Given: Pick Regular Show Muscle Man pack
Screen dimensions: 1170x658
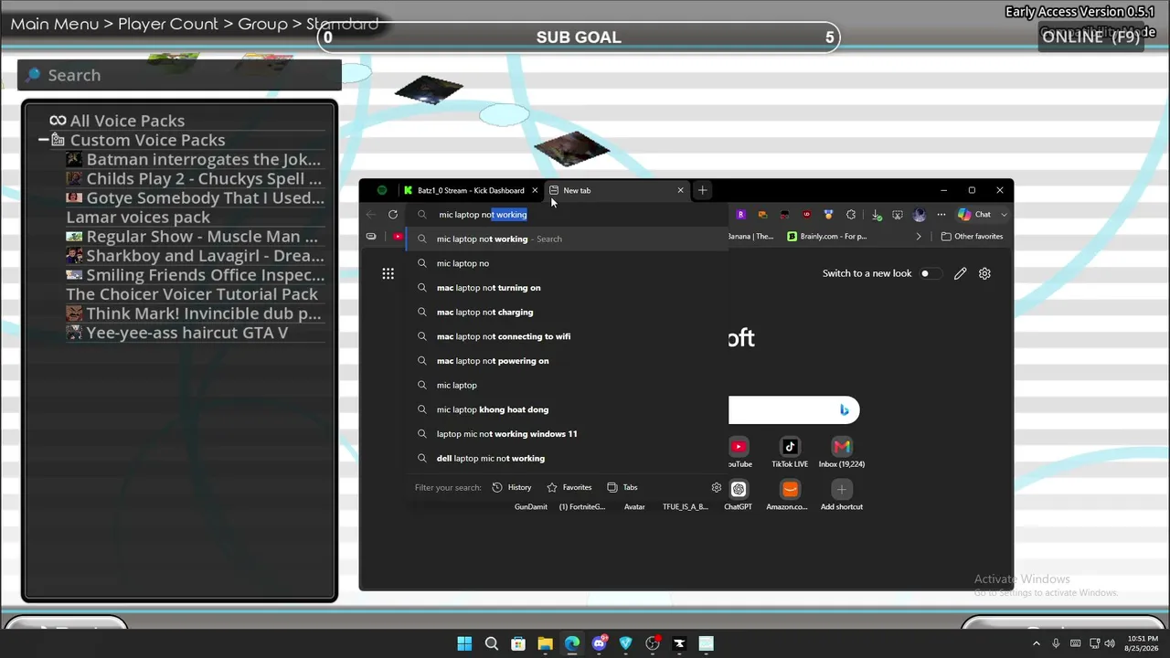Looking at the screenshot, I should click(x=193, y=236).
